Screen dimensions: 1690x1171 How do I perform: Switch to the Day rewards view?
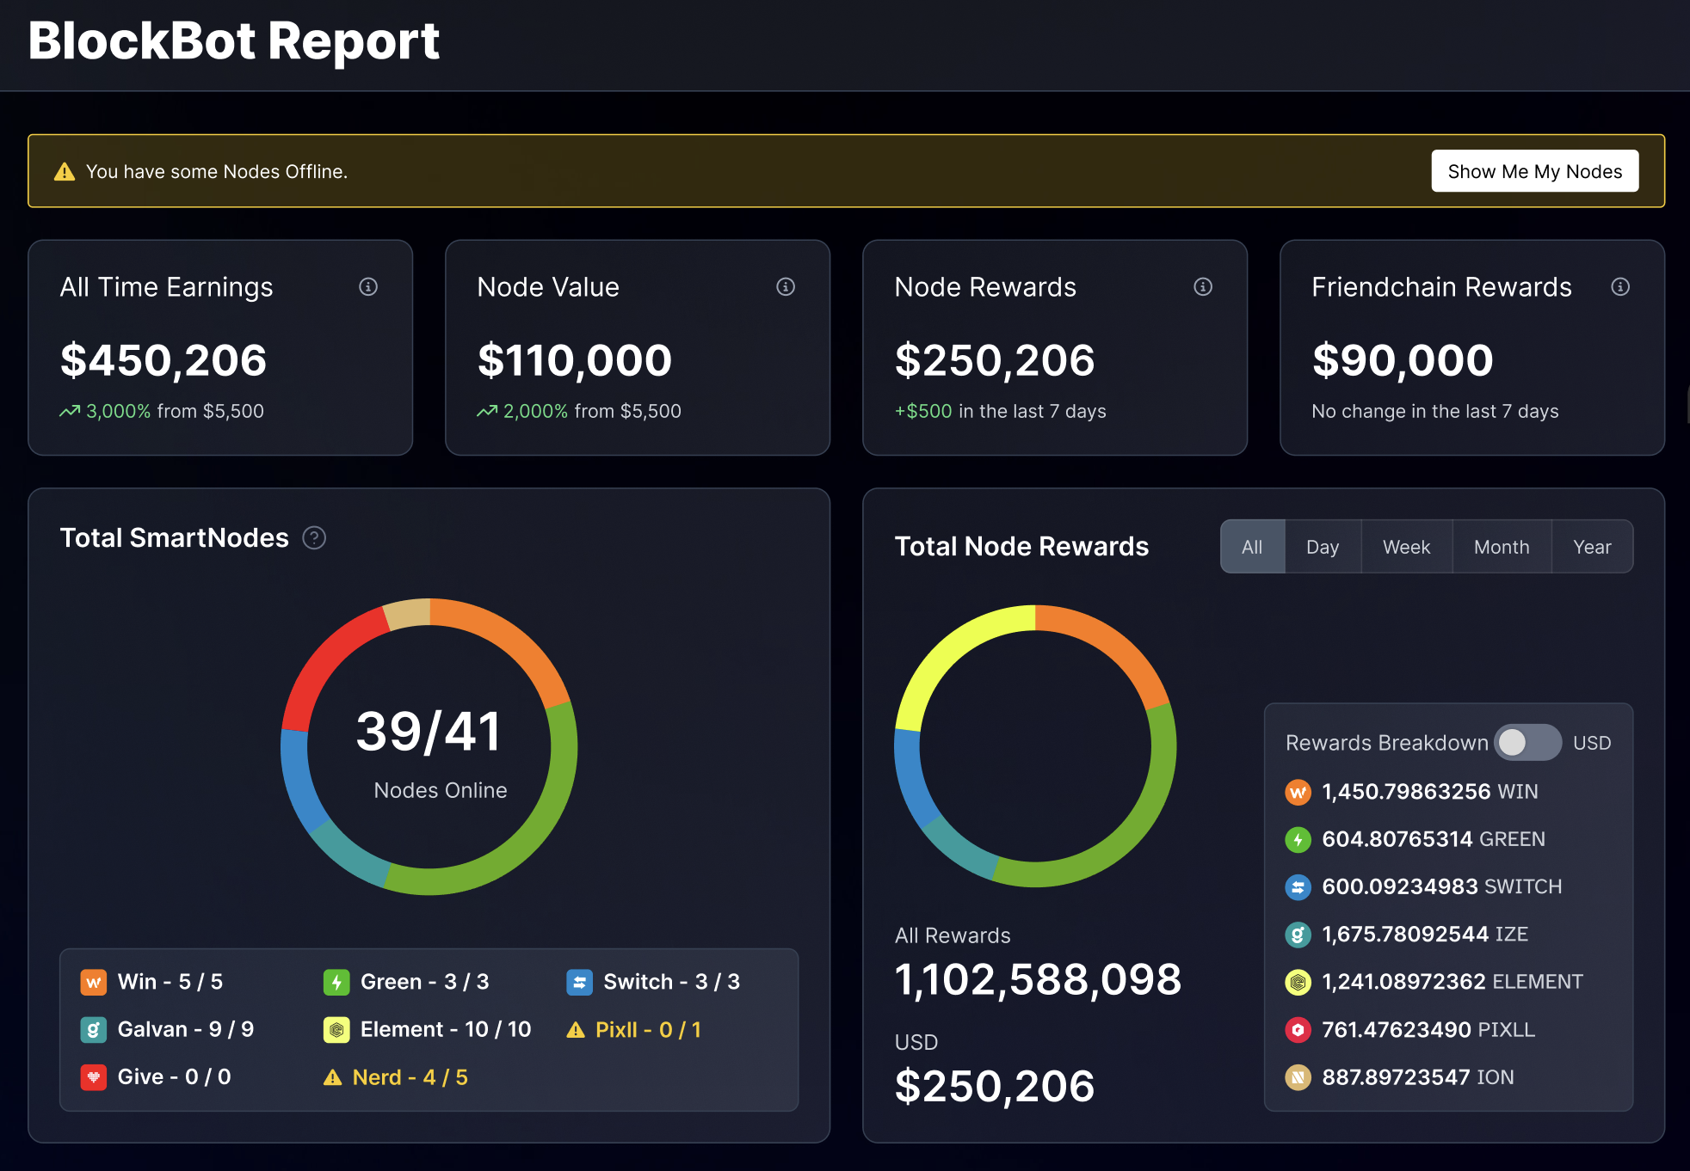(x=1323, y=547)
